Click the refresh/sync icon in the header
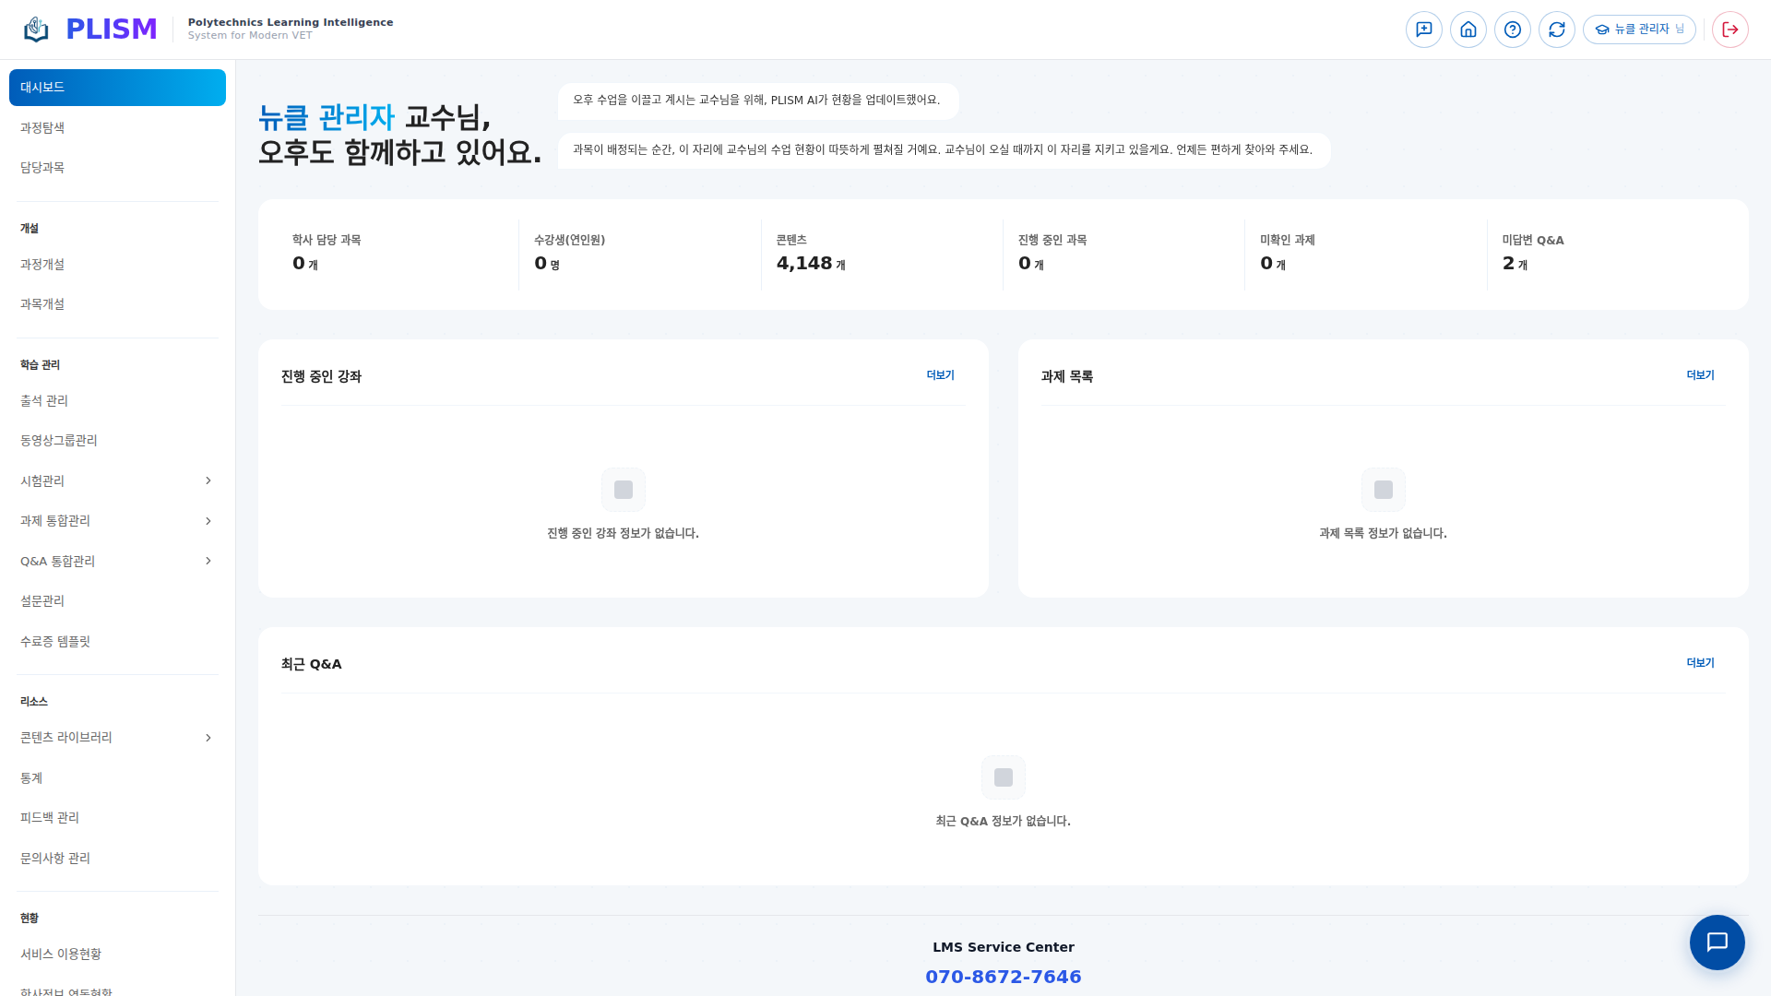 [x=1557, y=29]
